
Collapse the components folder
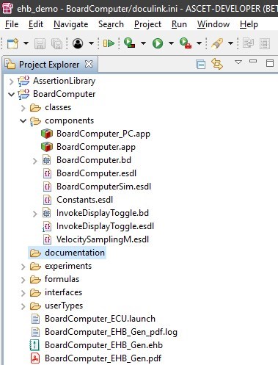[23, 120]
